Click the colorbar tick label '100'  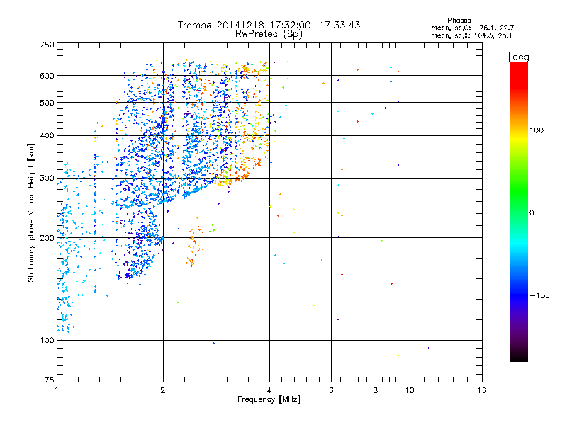[537, 130]
